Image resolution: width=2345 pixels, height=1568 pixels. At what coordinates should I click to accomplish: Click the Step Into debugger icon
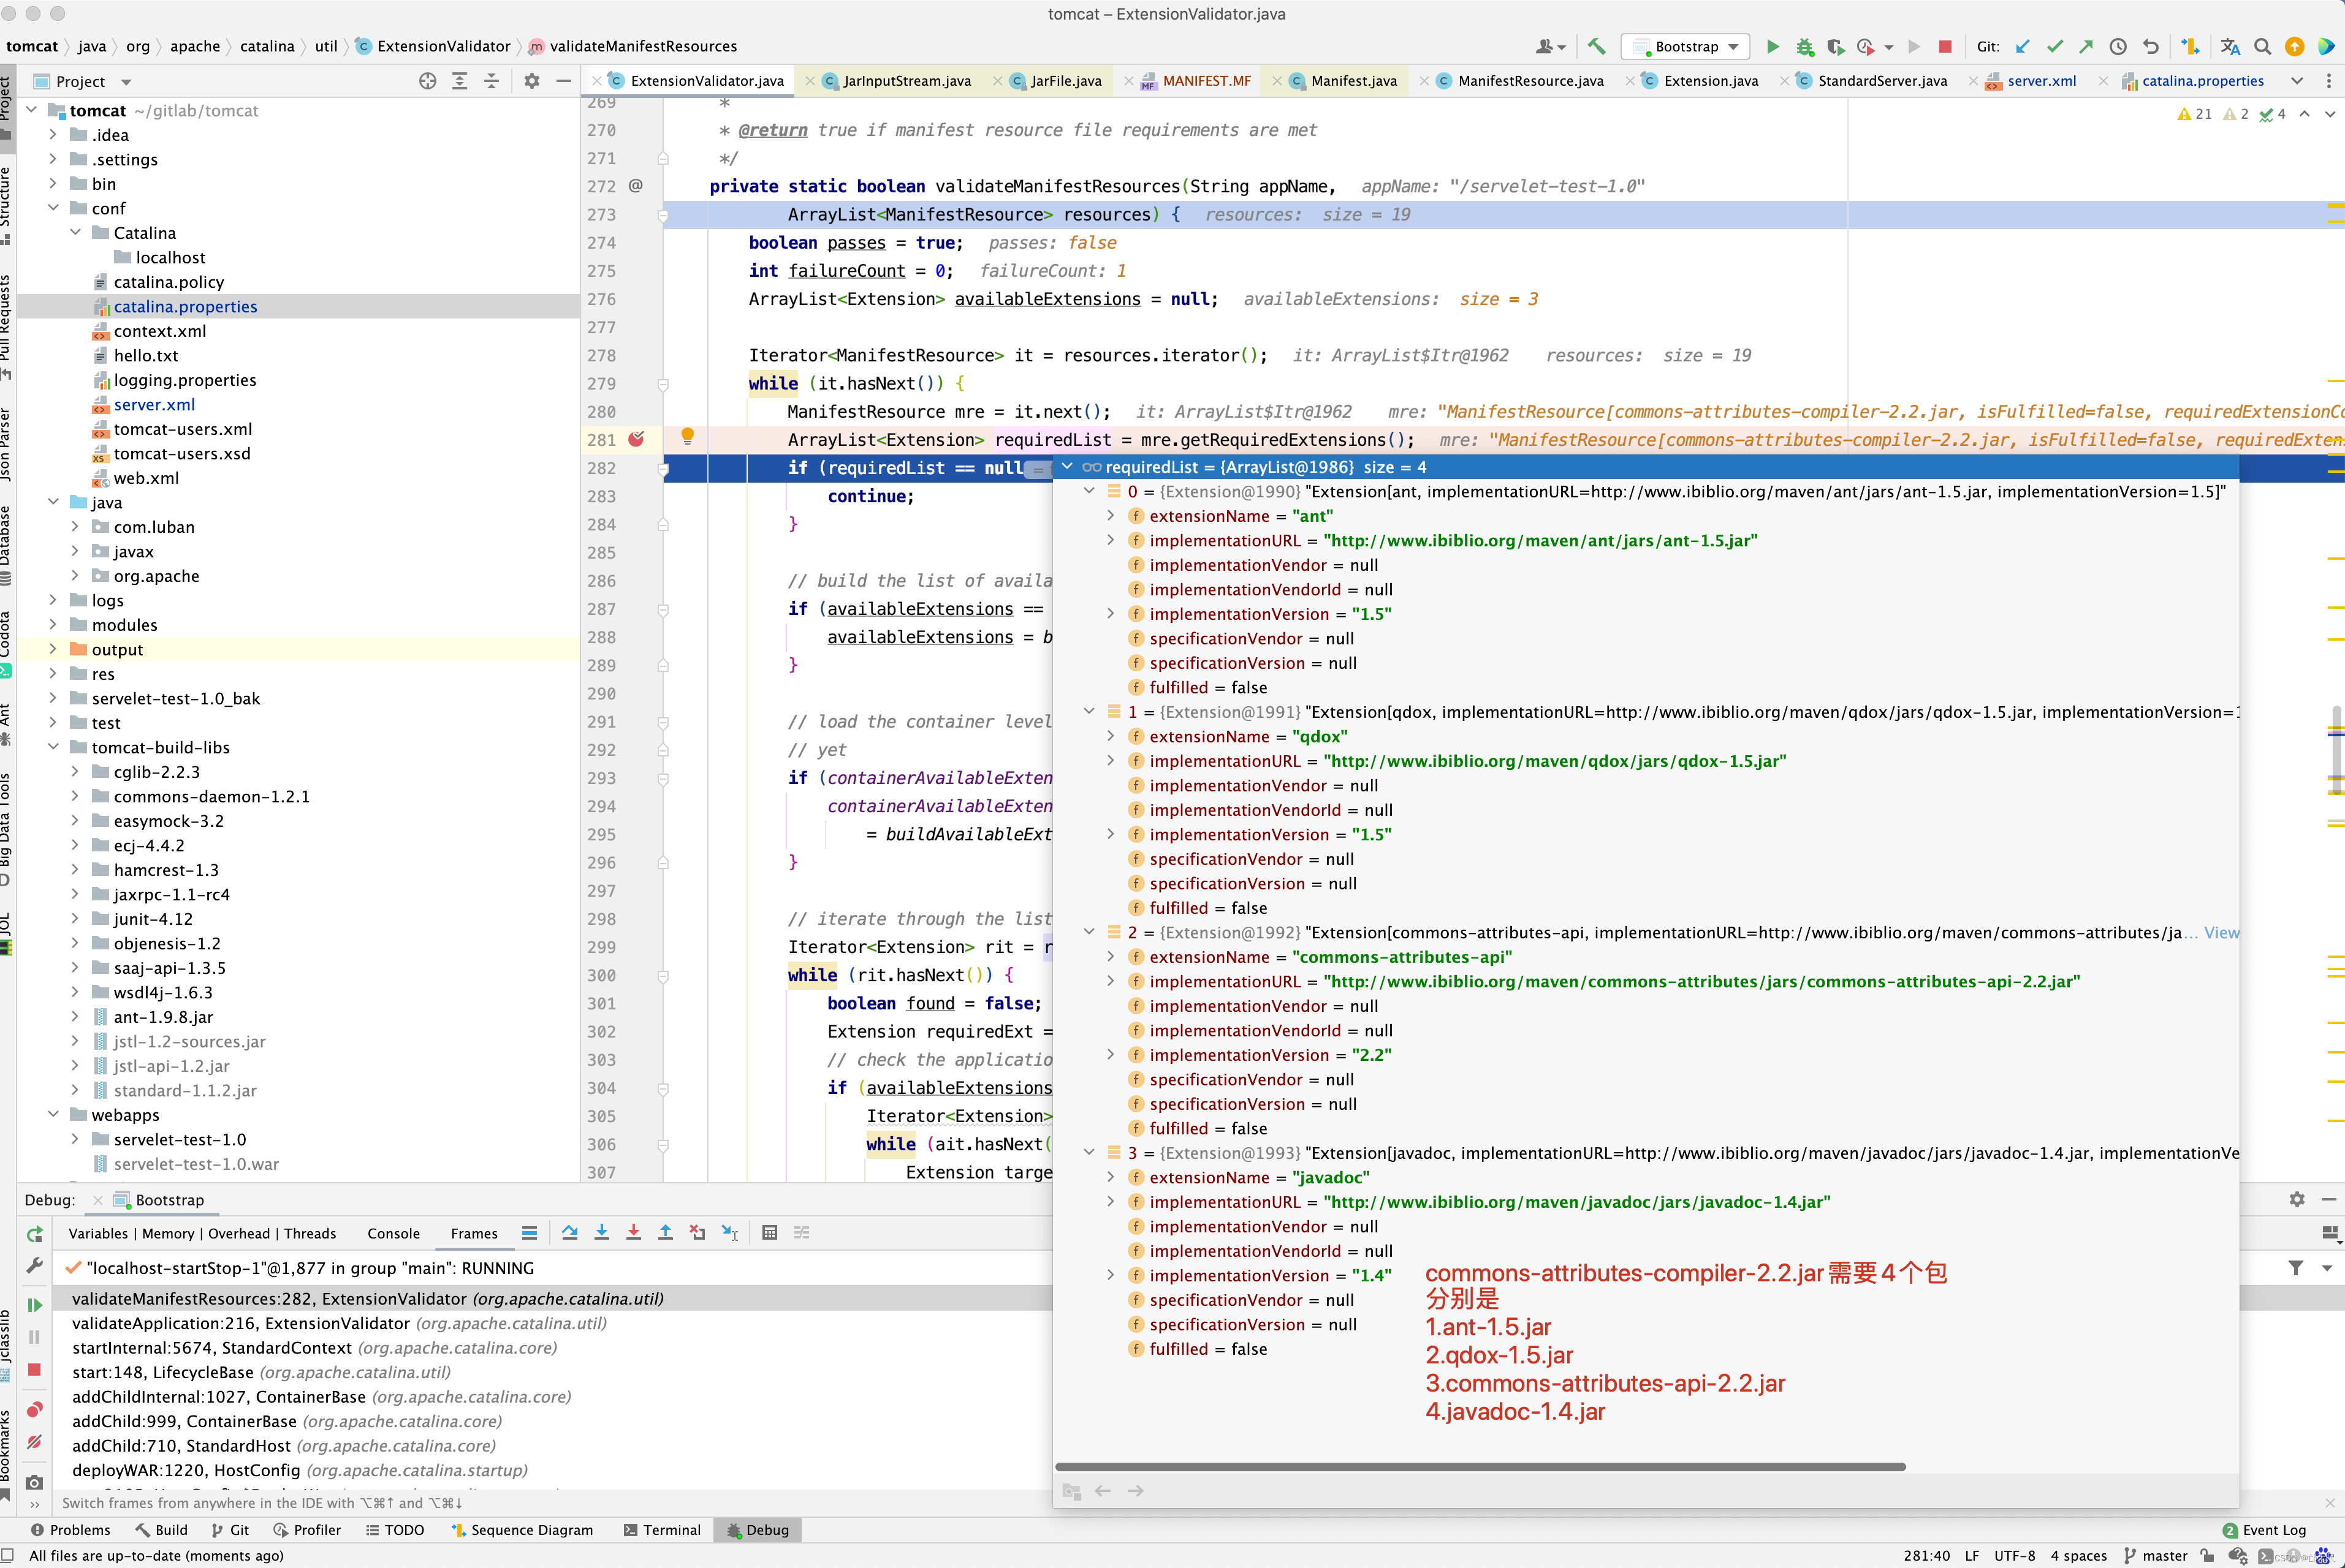[x=601, y=1233]
